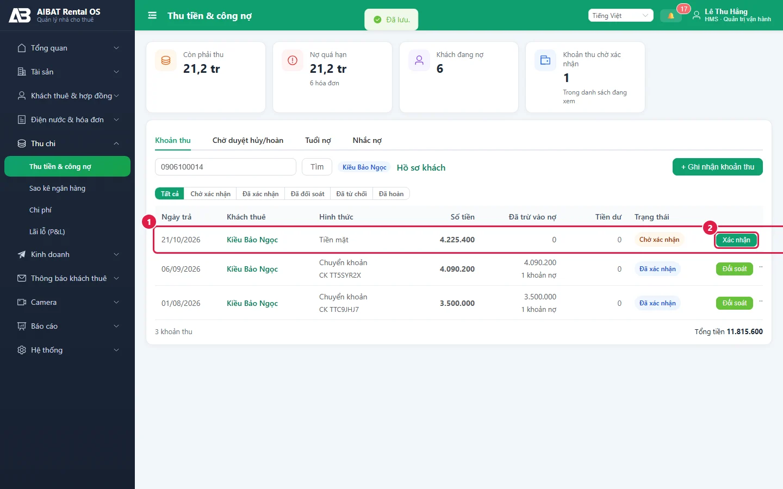Click the Thu chi coins icon
Image resolution: width=783 pixels, height=489 pixels.
click(22, 143)
